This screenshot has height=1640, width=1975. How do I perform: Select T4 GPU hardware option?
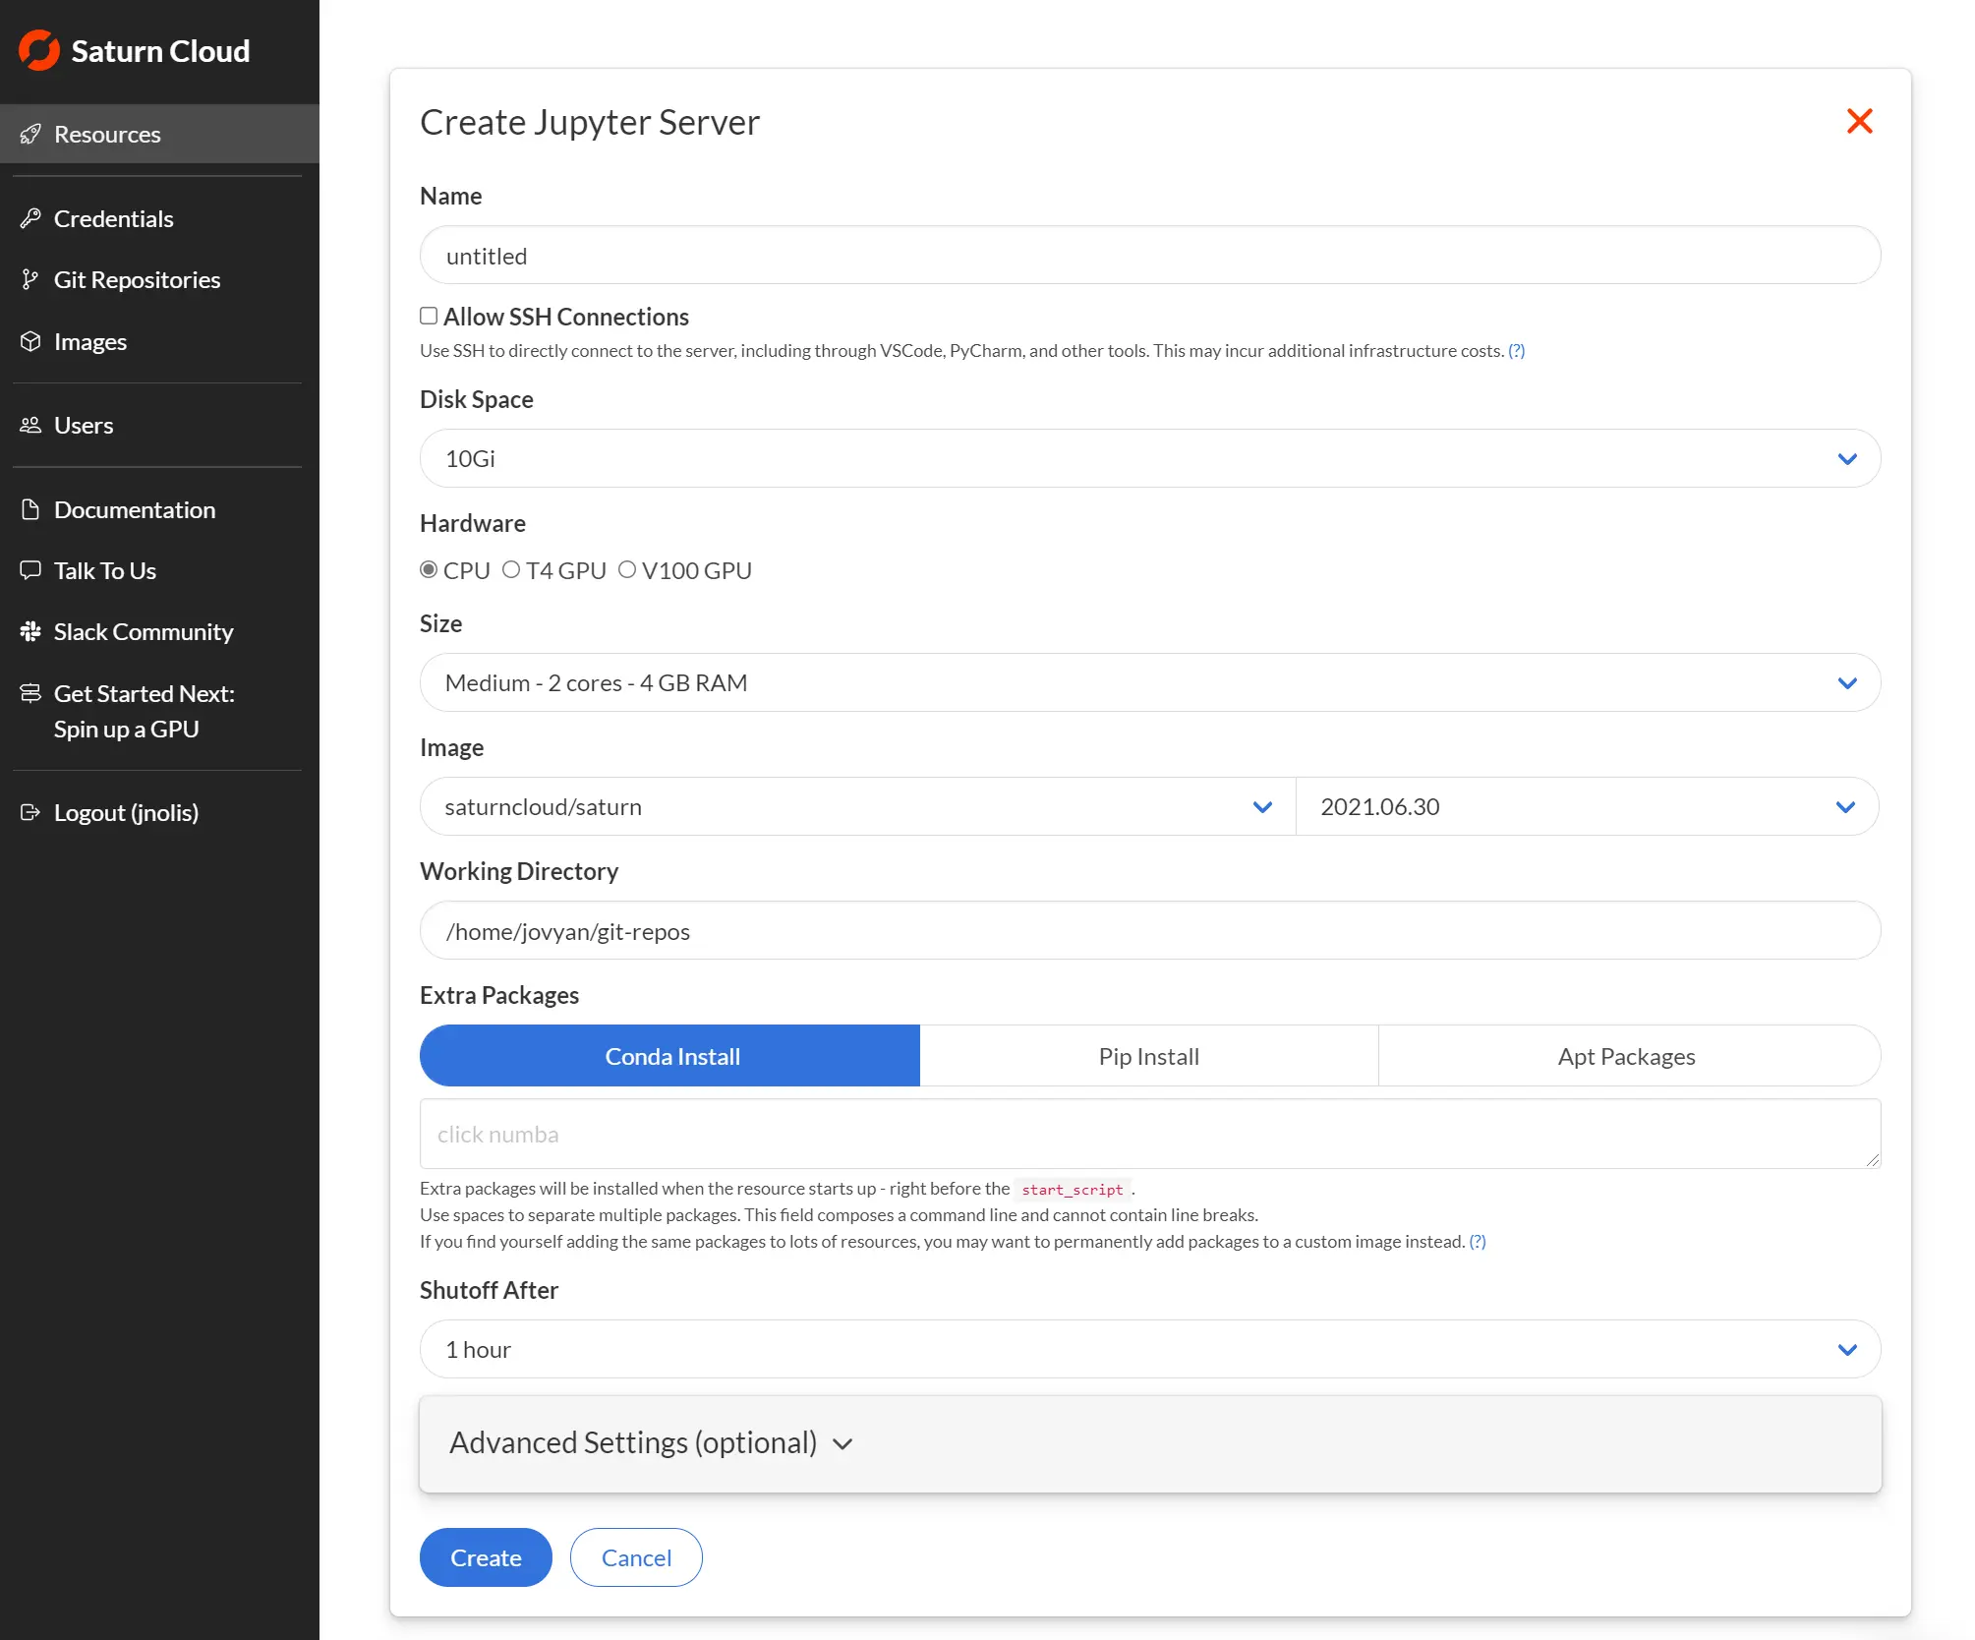pyautogui.click(x=508, y=569)
